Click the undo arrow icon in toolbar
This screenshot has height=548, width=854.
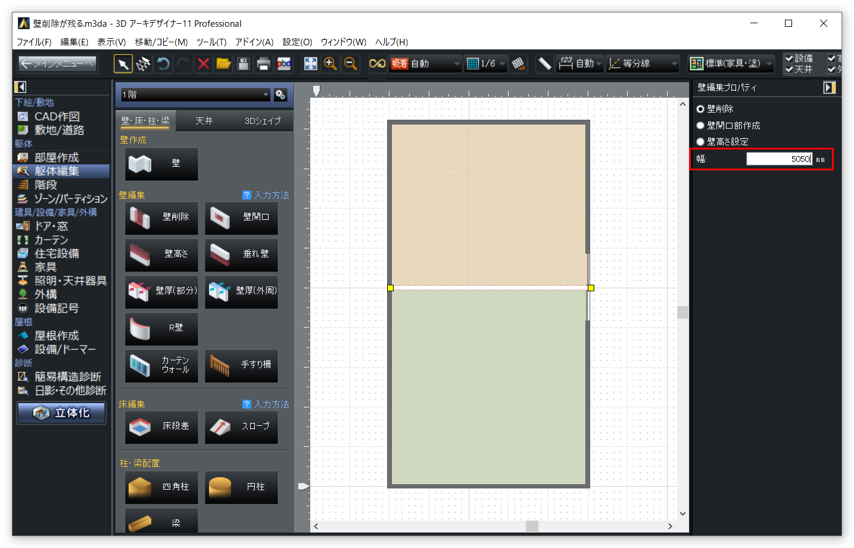163,64
